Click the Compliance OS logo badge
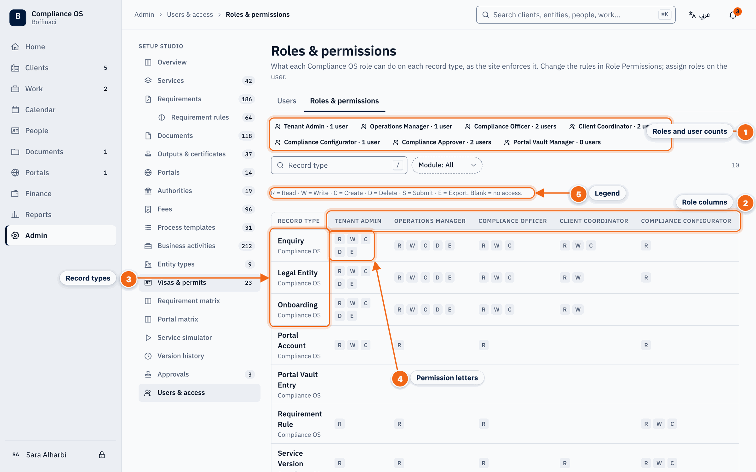Viewport: 756px width, 472px height. tap(18, 17)
